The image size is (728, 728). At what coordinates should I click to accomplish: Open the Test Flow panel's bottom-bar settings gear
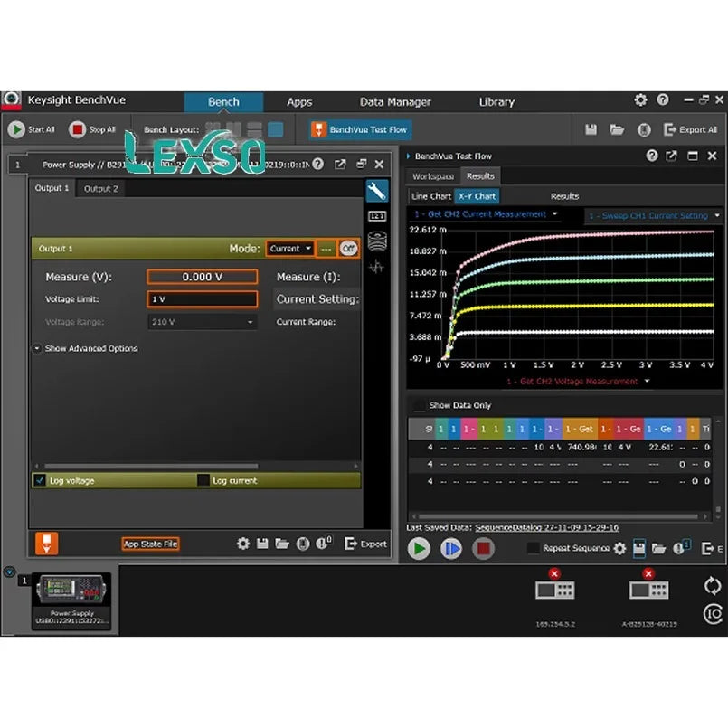(619, 548)
